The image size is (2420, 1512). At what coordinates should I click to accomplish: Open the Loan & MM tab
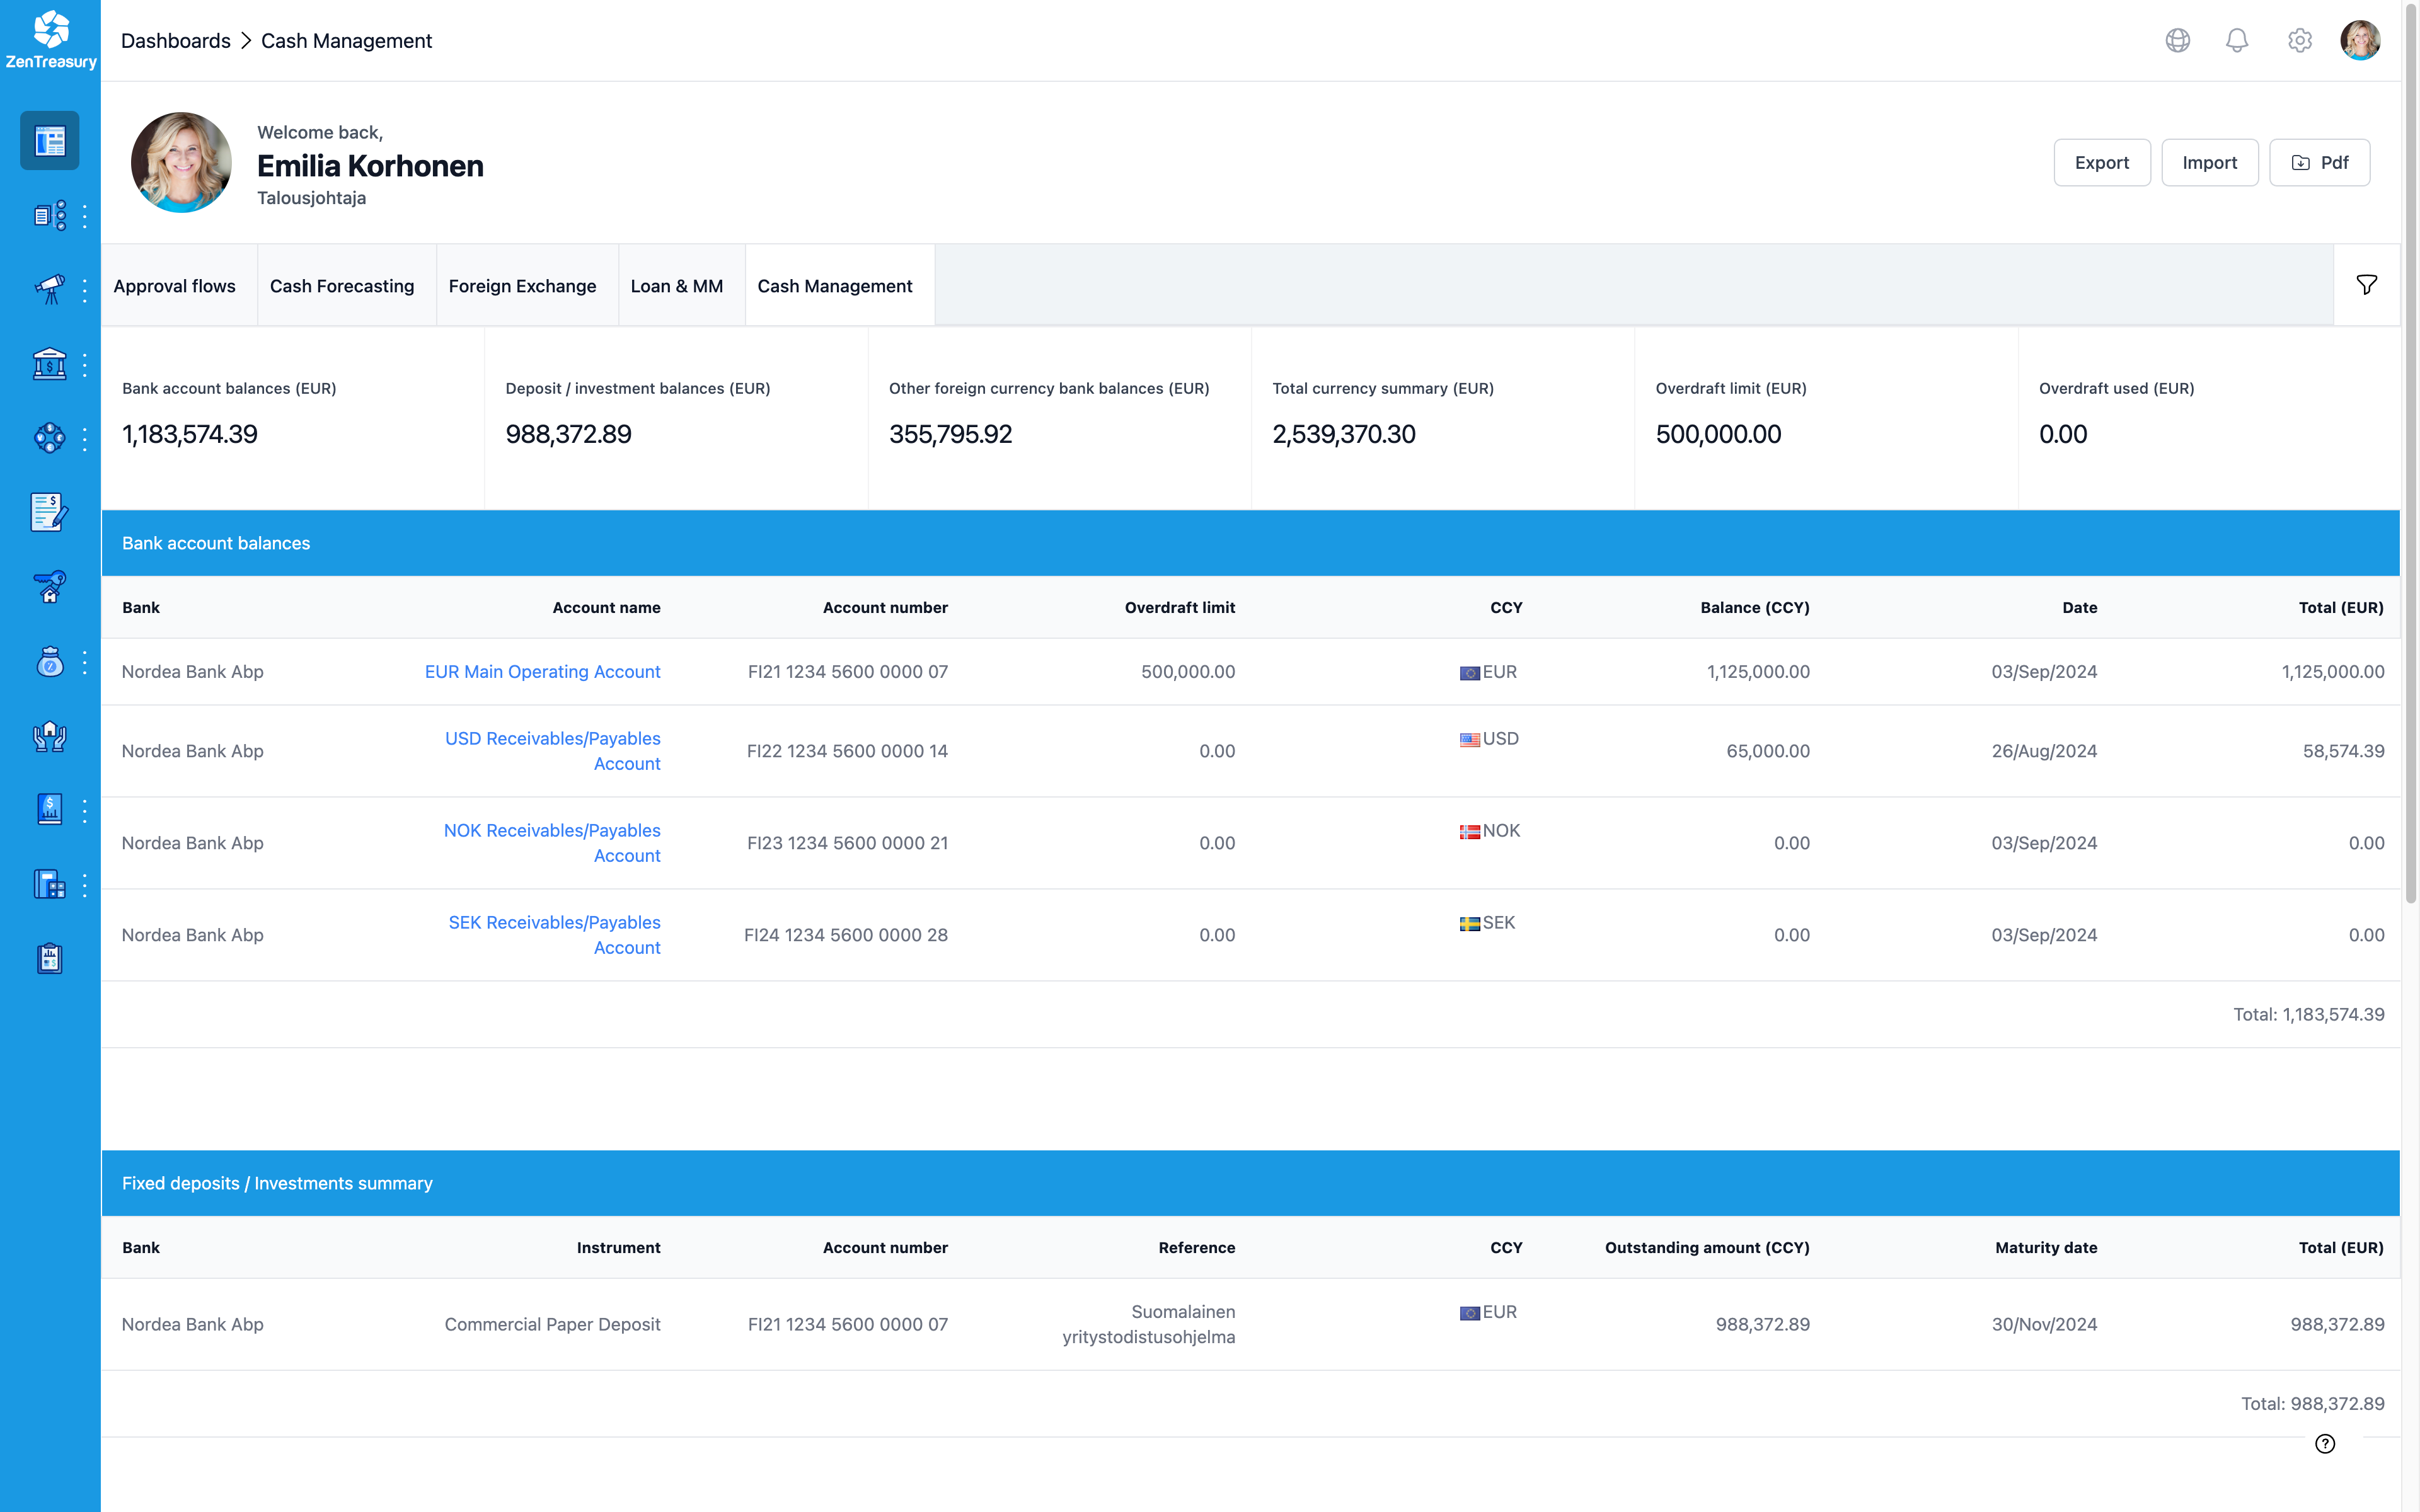[677, 285]
